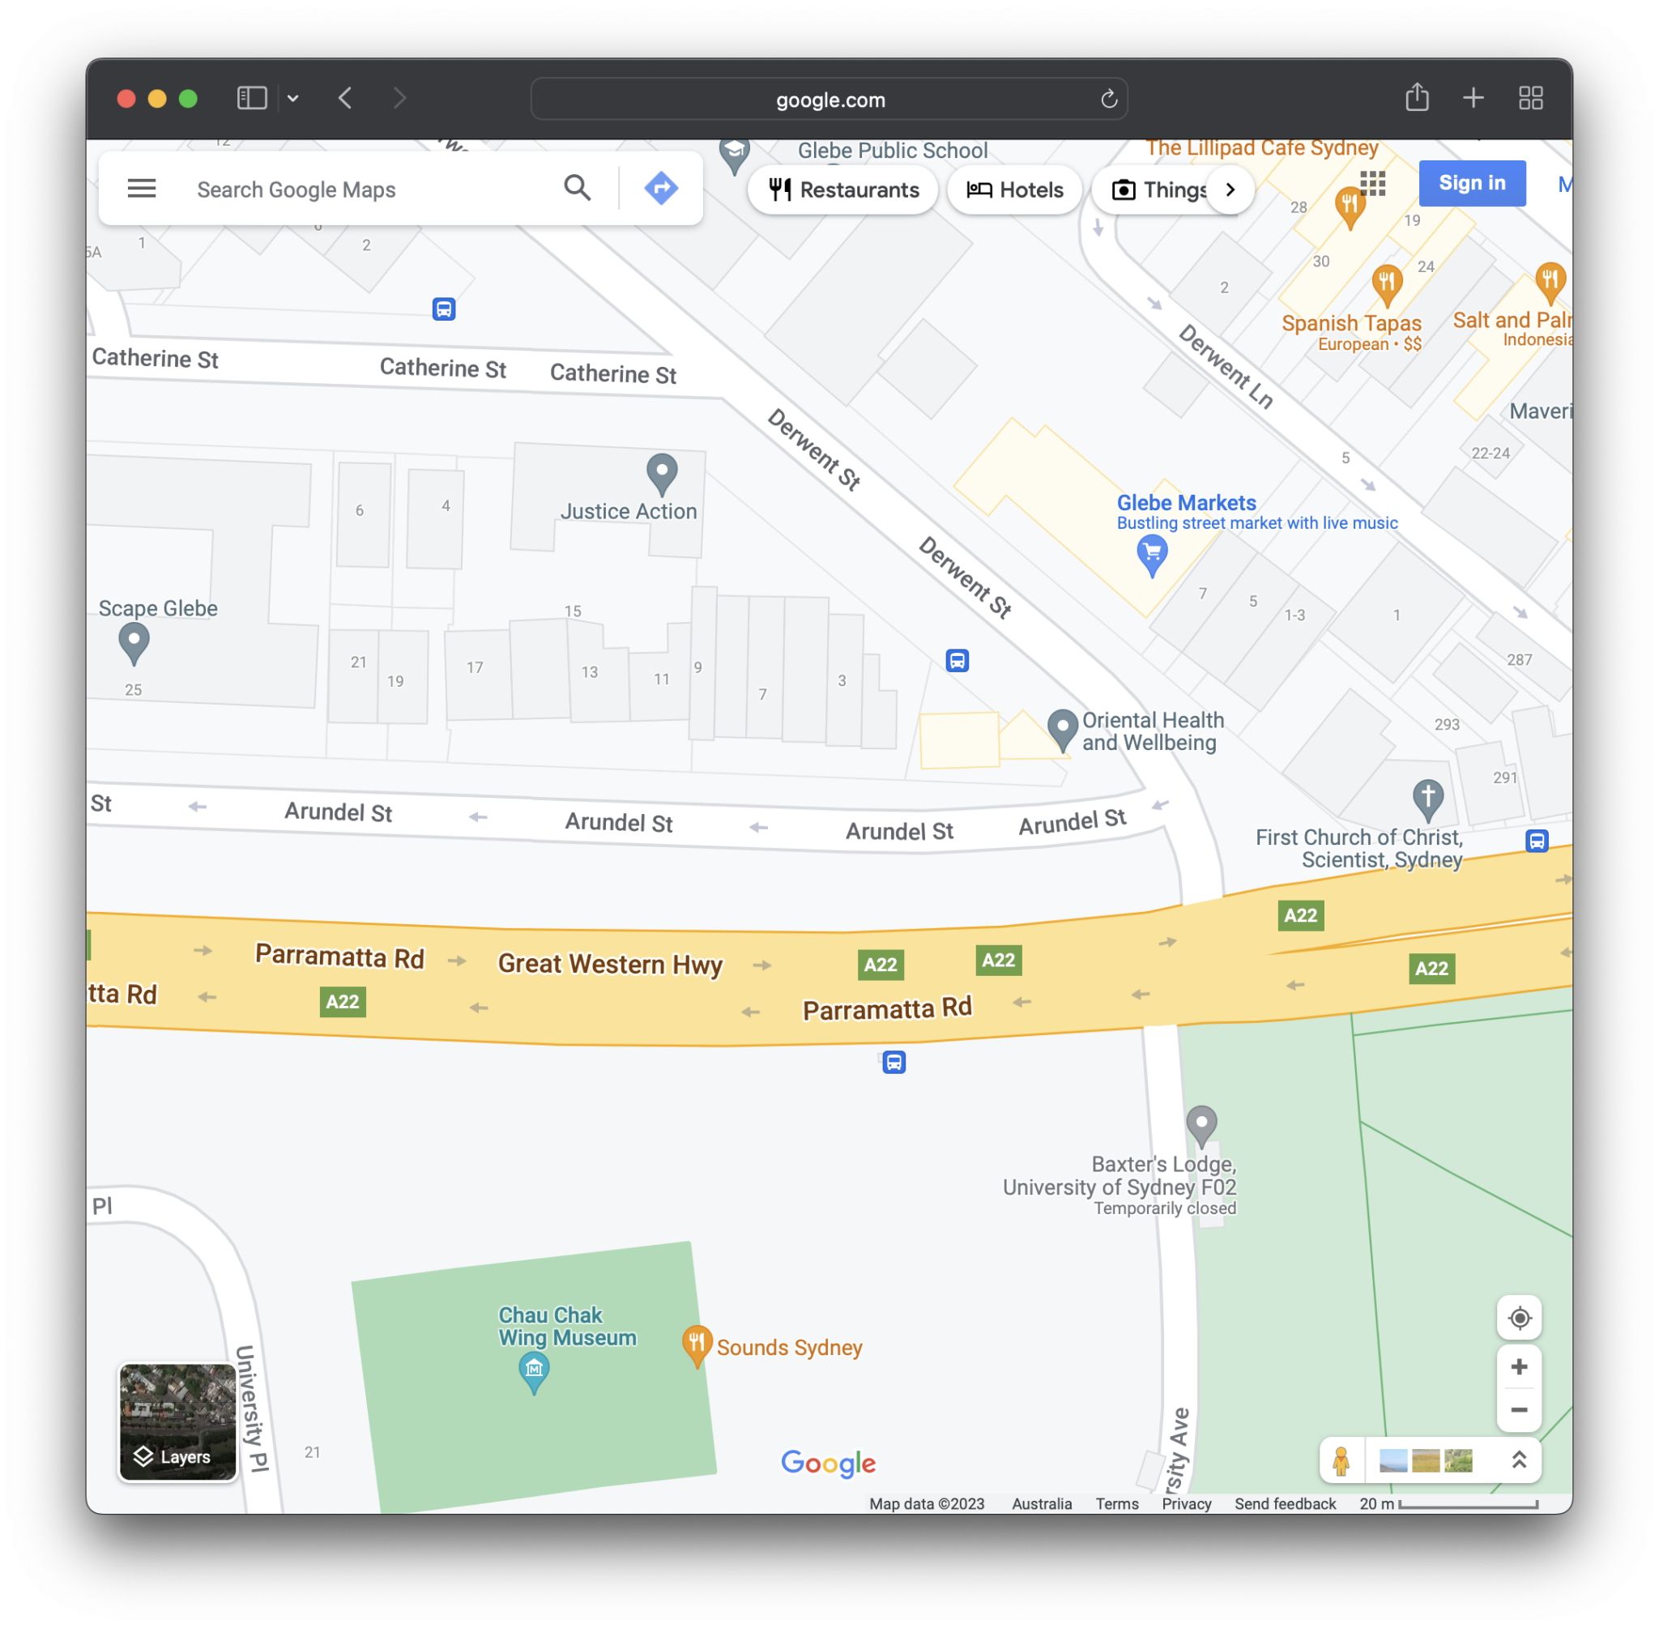This screenshot has height=1628, width=1659.
Task: Enable show your location with locate button
Action: click(1519, 1318)
